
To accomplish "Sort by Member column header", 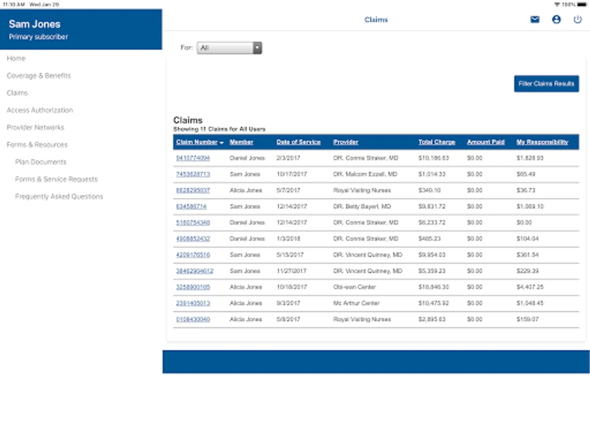I will point(241,142).
